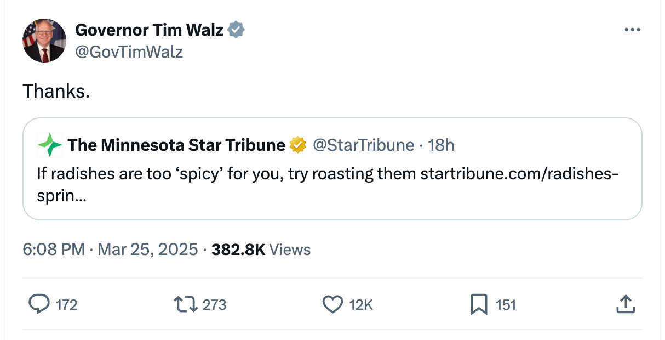The height and width of the screenshot is (340, 665).
Task: Open the Governor Tim Walz display name
Action: [x=149, y=30]
